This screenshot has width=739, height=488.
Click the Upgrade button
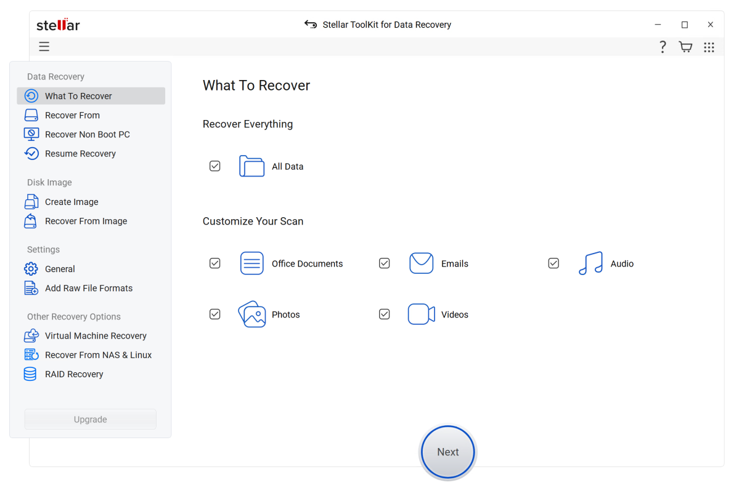pos(91,419)
